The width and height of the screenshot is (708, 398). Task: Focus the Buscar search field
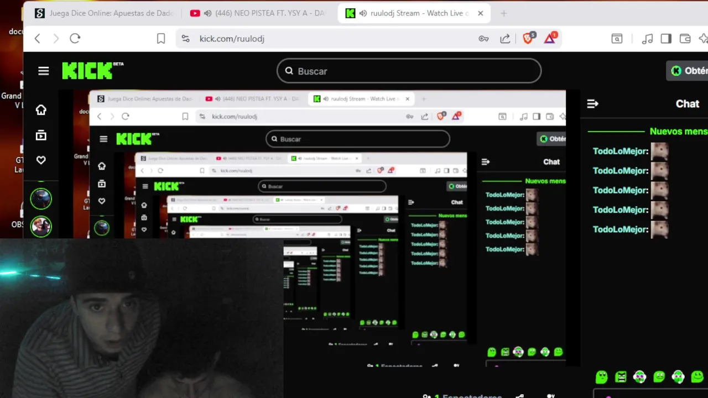click(x=409, y=71)
